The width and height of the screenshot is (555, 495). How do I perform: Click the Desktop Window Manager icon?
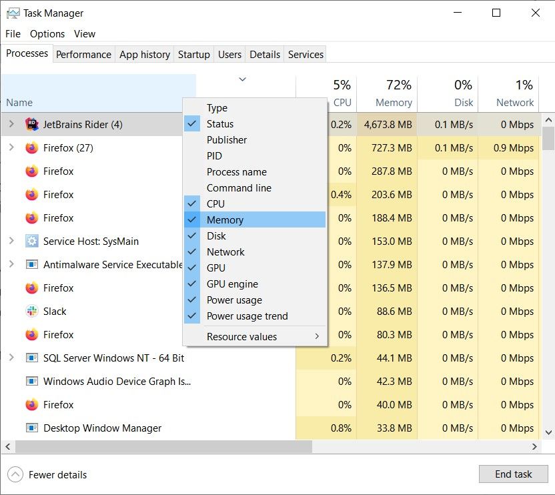point(31,428)
